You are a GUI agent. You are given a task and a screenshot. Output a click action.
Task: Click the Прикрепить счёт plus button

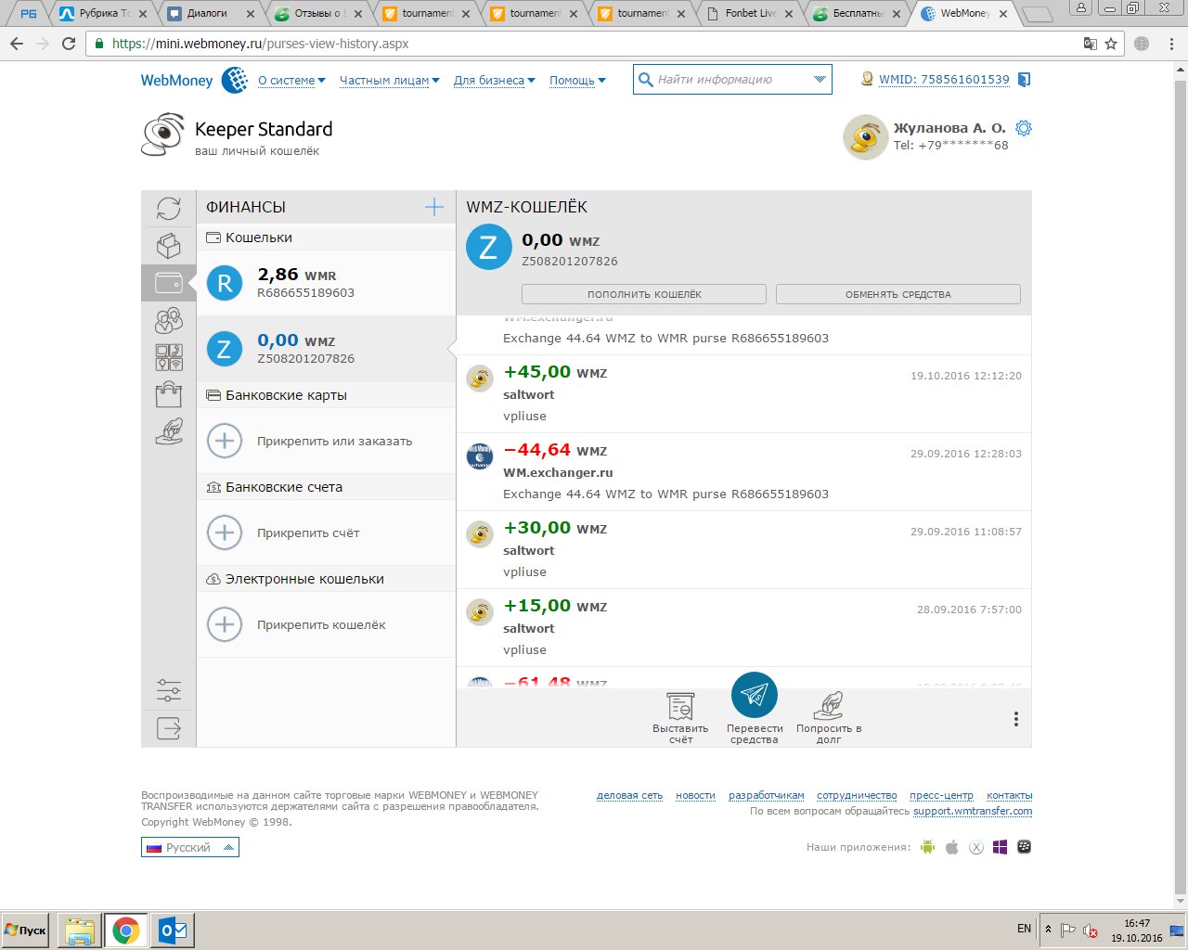coord(225,533)
